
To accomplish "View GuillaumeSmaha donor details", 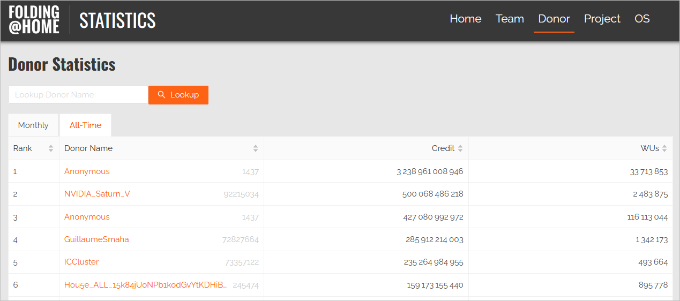I will pos(96,239).
